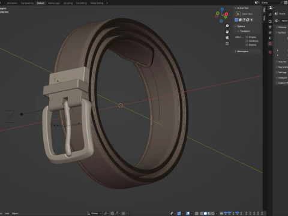Image resolution: width=288 pixels, height=216 pixels.
Task: Open the Game Logic workspace tab
Action: coord(54,3)
